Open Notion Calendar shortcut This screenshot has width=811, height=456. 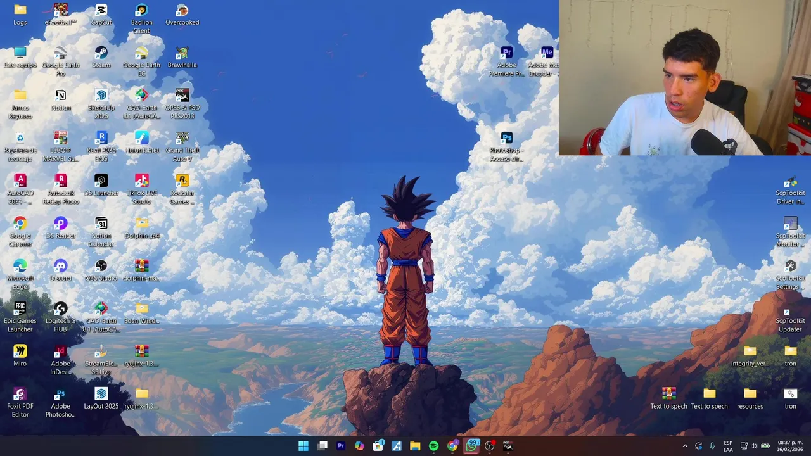click(x=101, y=232)
